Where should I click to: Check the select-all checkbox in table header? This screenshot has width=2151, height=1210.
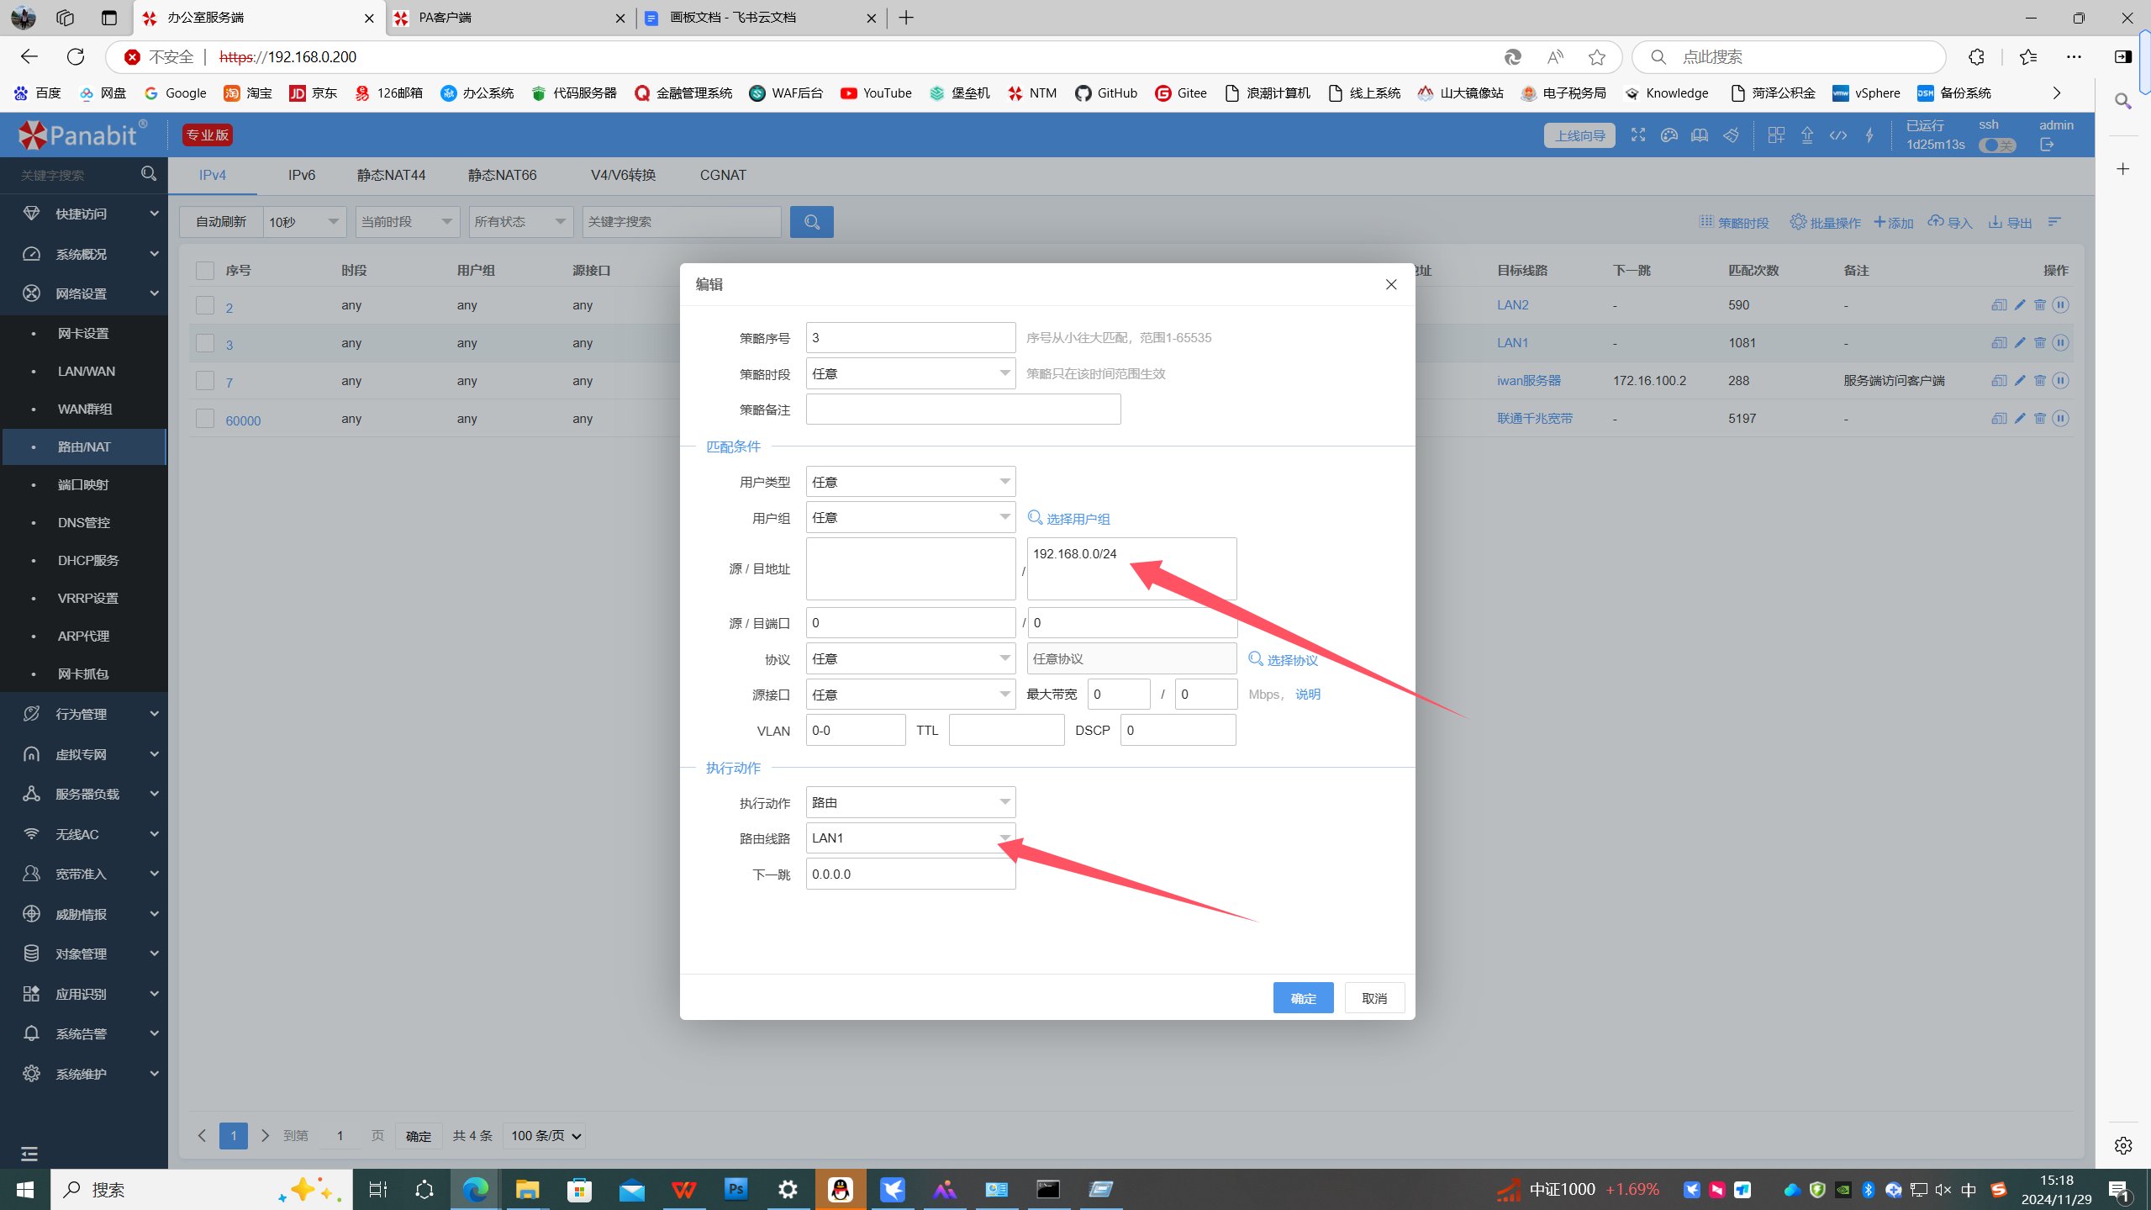pos(204,270)
